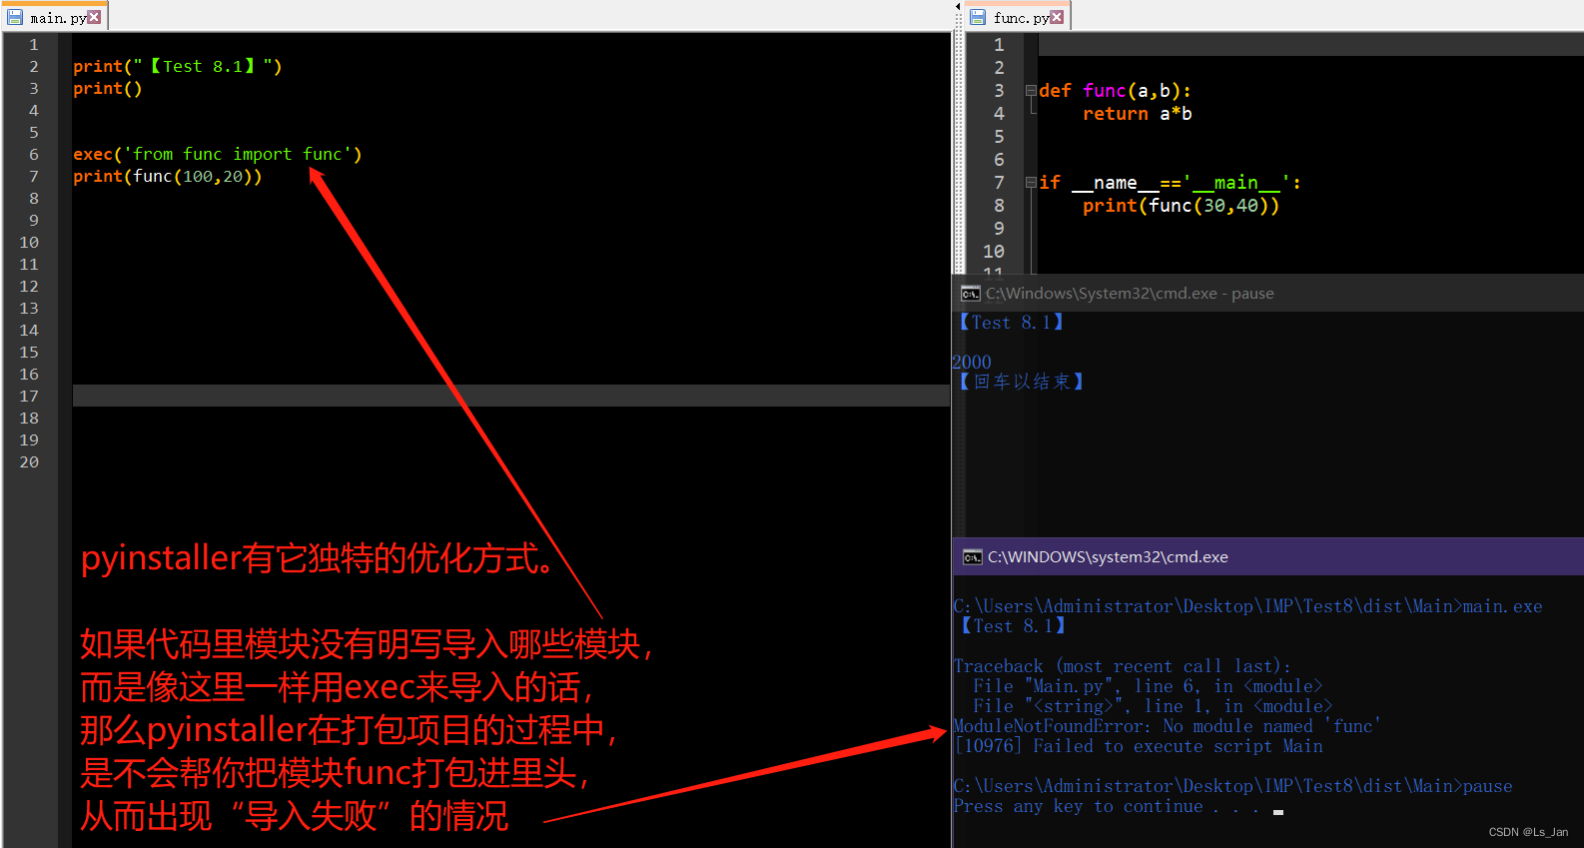The height and width of the screenshot is (848, 1584).
Task: Click the dist\Main>main.exe command line
Action: [1248, 606]
